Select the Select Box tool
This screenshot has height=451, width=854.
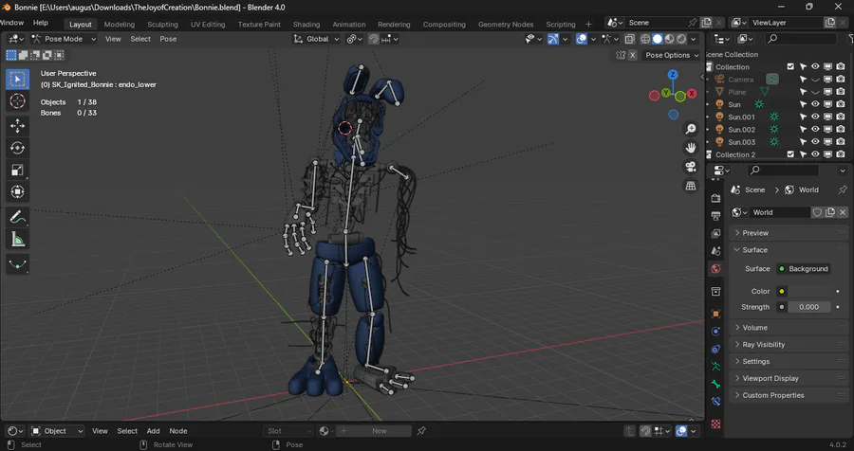(x=17, y=80)
